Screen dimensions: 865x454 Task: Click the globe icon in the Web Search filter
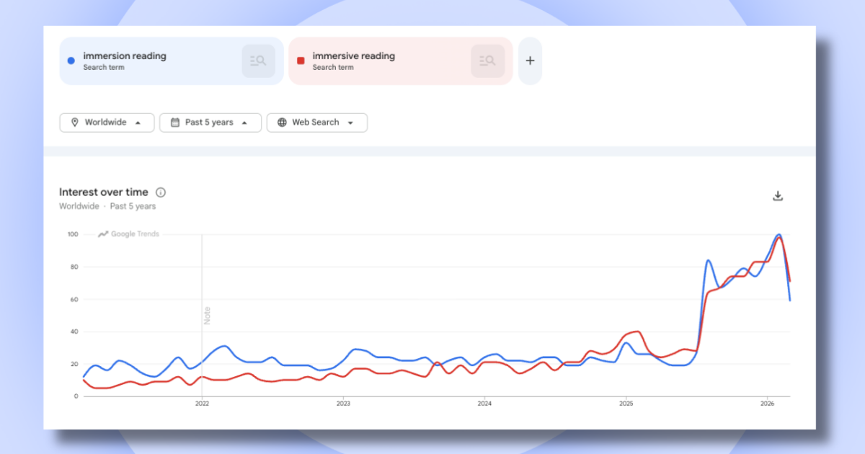coord(280,123)
